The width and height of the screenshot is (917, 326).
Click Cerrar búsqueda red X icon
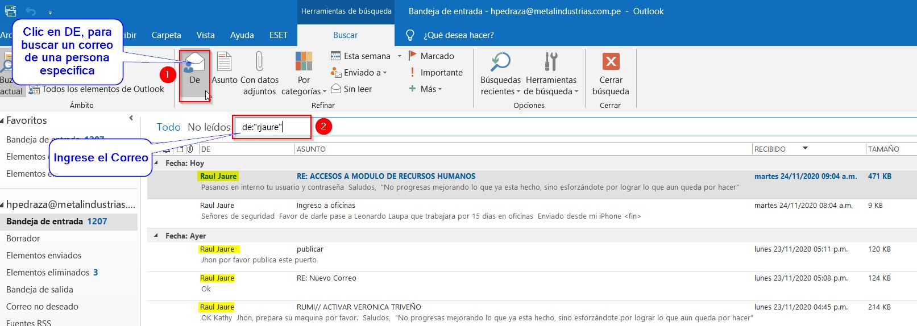(611, 61)
